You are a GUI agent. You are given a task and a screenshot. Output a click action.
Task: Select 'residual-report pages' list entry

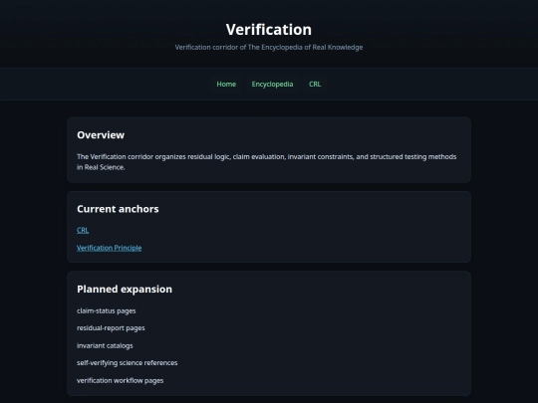click(111, 328)
